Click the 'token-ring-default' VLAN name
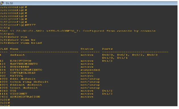This screenshot has width=179, height=109. (29, 82)
